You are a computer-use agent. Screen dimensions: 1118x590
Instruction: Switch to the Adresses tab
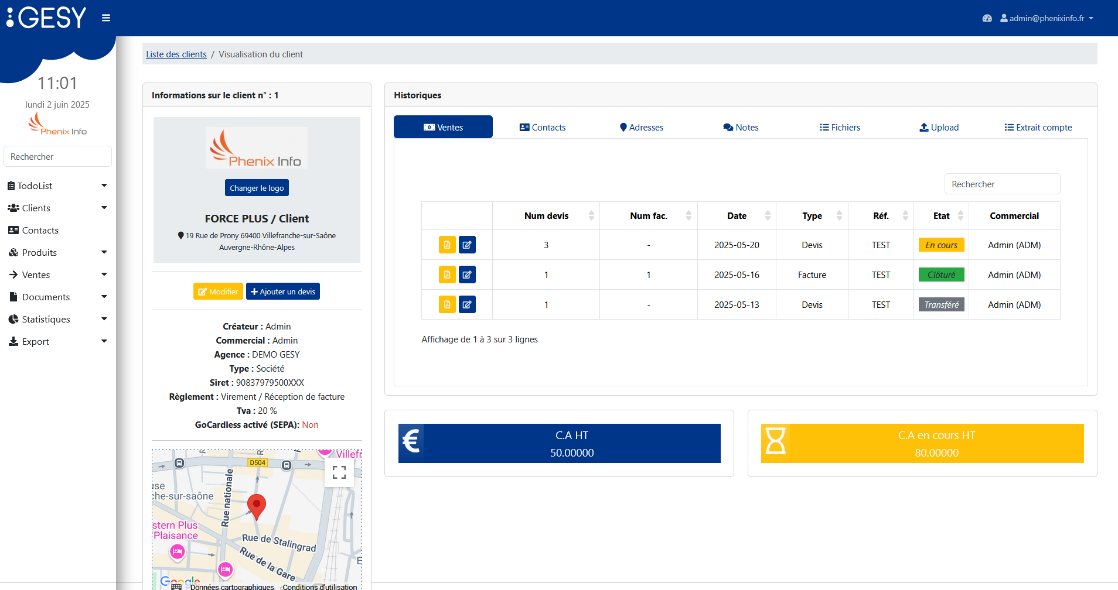642,127
